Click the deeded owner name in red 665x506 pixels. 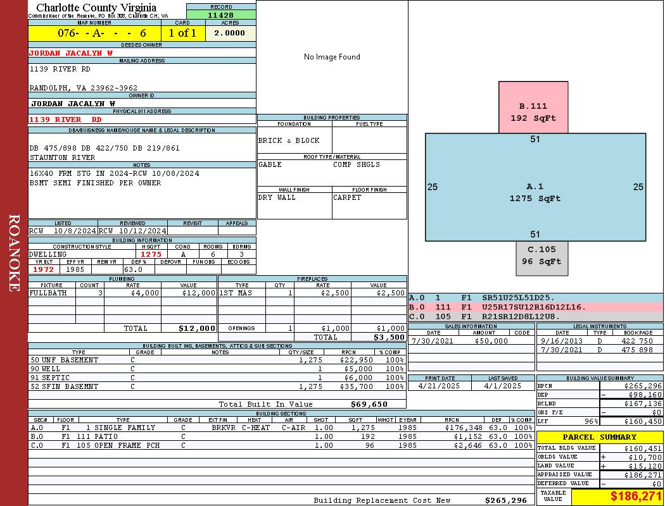(x=71, y=53)
